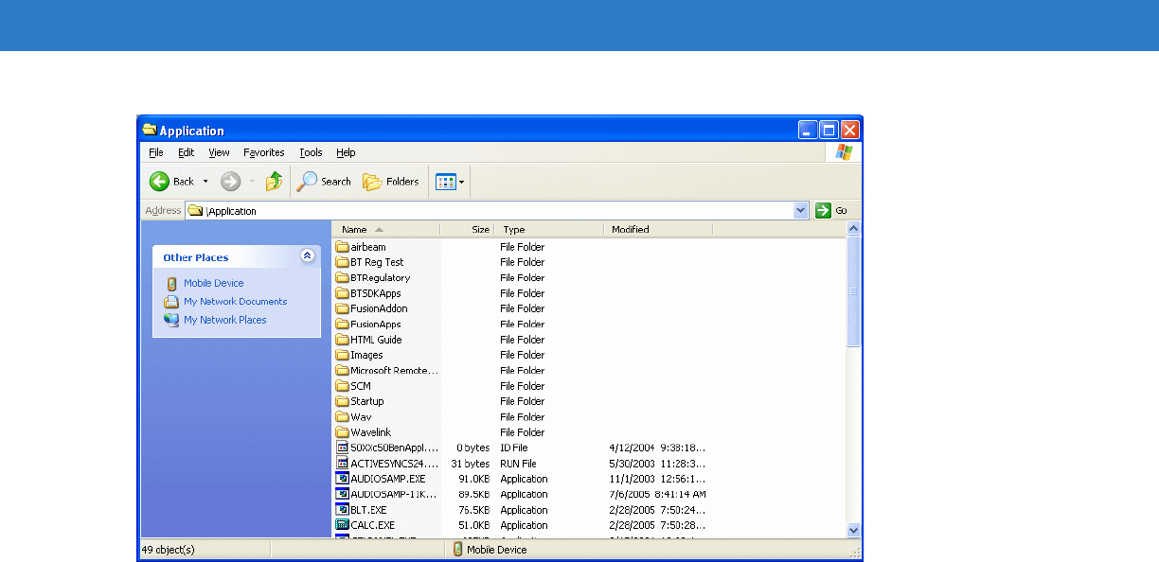The height and width of the screenshot is (562, 1159).
Task: Select the BTSDKApps folder icon
Action: click(x=343, y=293)
